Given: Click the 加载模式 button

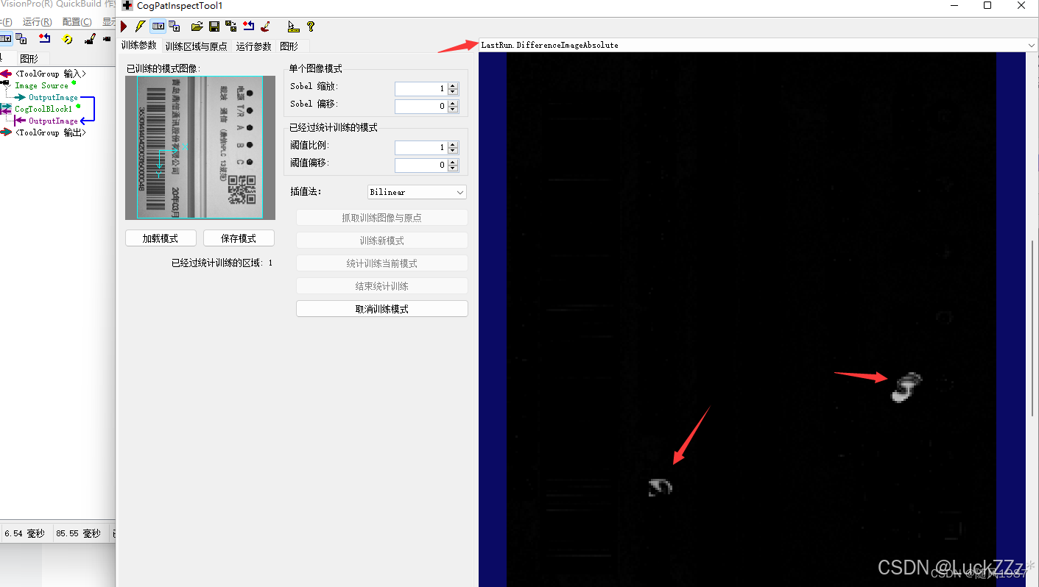Looking at the screenshot, I should pos(161,238).
